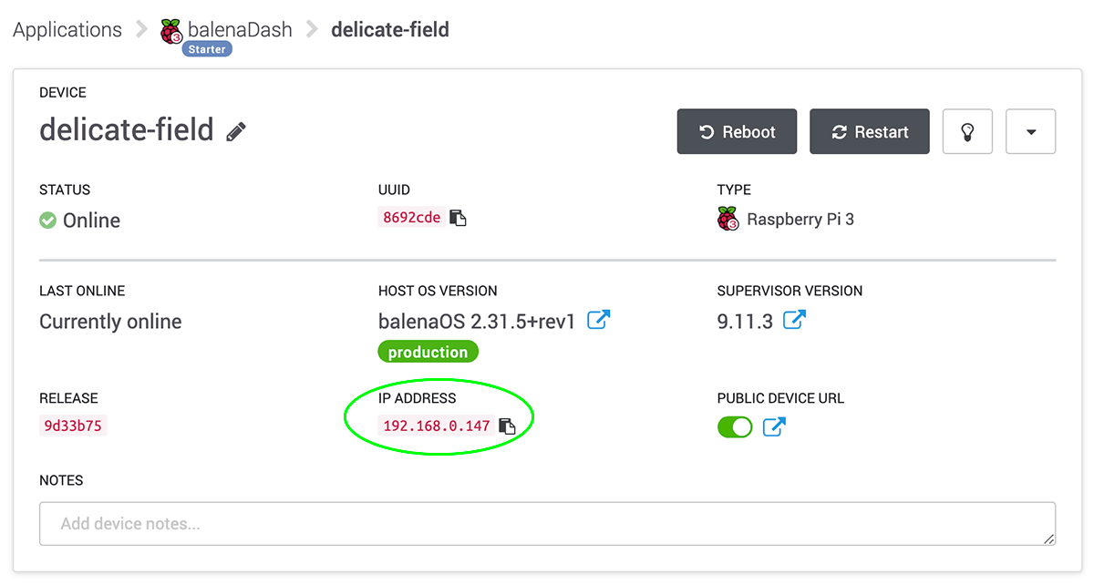Copy the UUID with the clipboard icon
This screenshot has height=585, width=1094.
tap(459, 219)
